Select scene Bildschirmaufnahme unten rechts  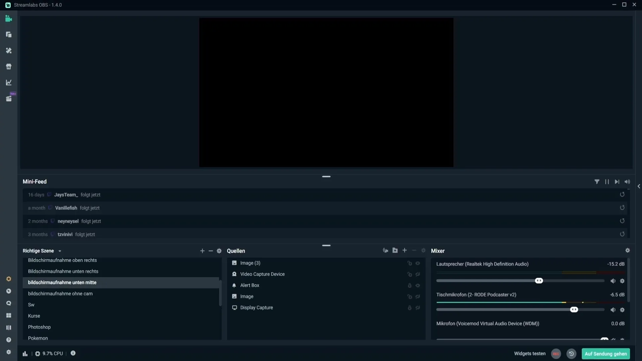tap(121, 271)
